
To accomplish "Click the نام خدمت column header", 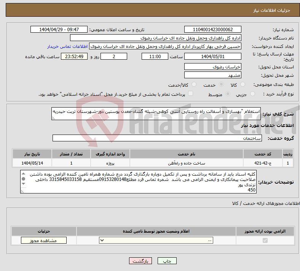I will click(186, 154).
